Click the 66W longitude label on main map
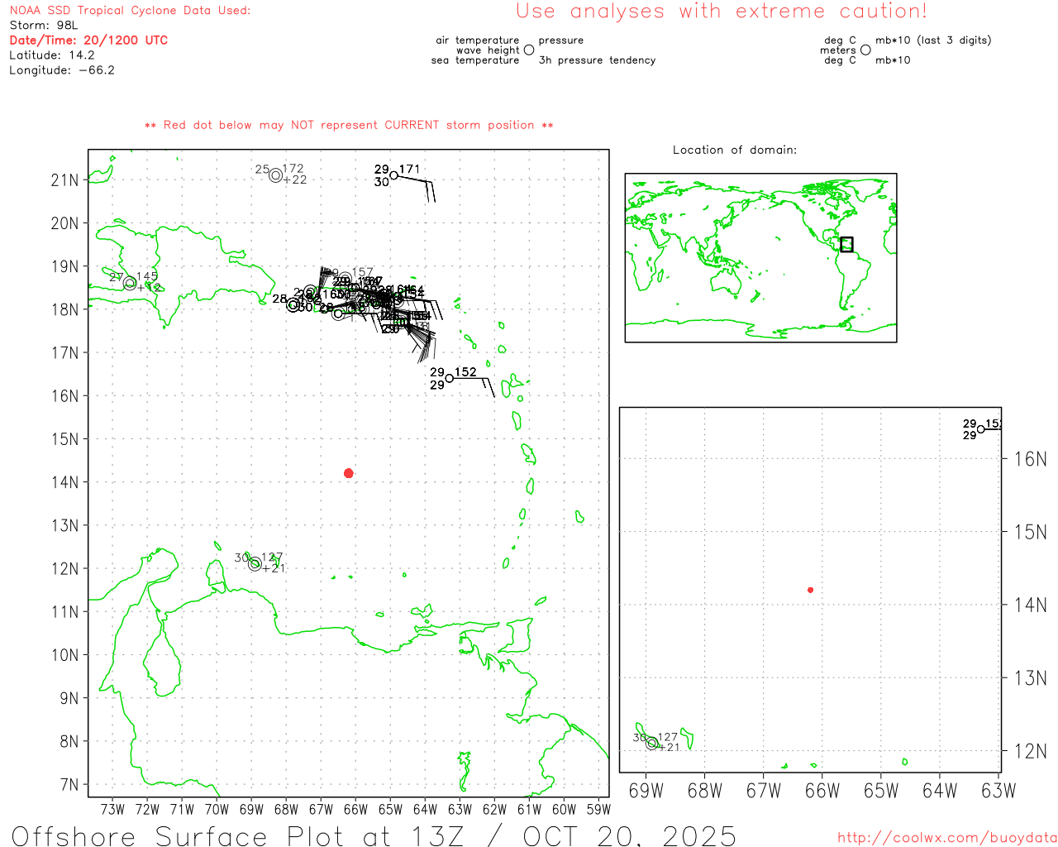This screenshot has width=1058, height=847. (x=355, y=809)
